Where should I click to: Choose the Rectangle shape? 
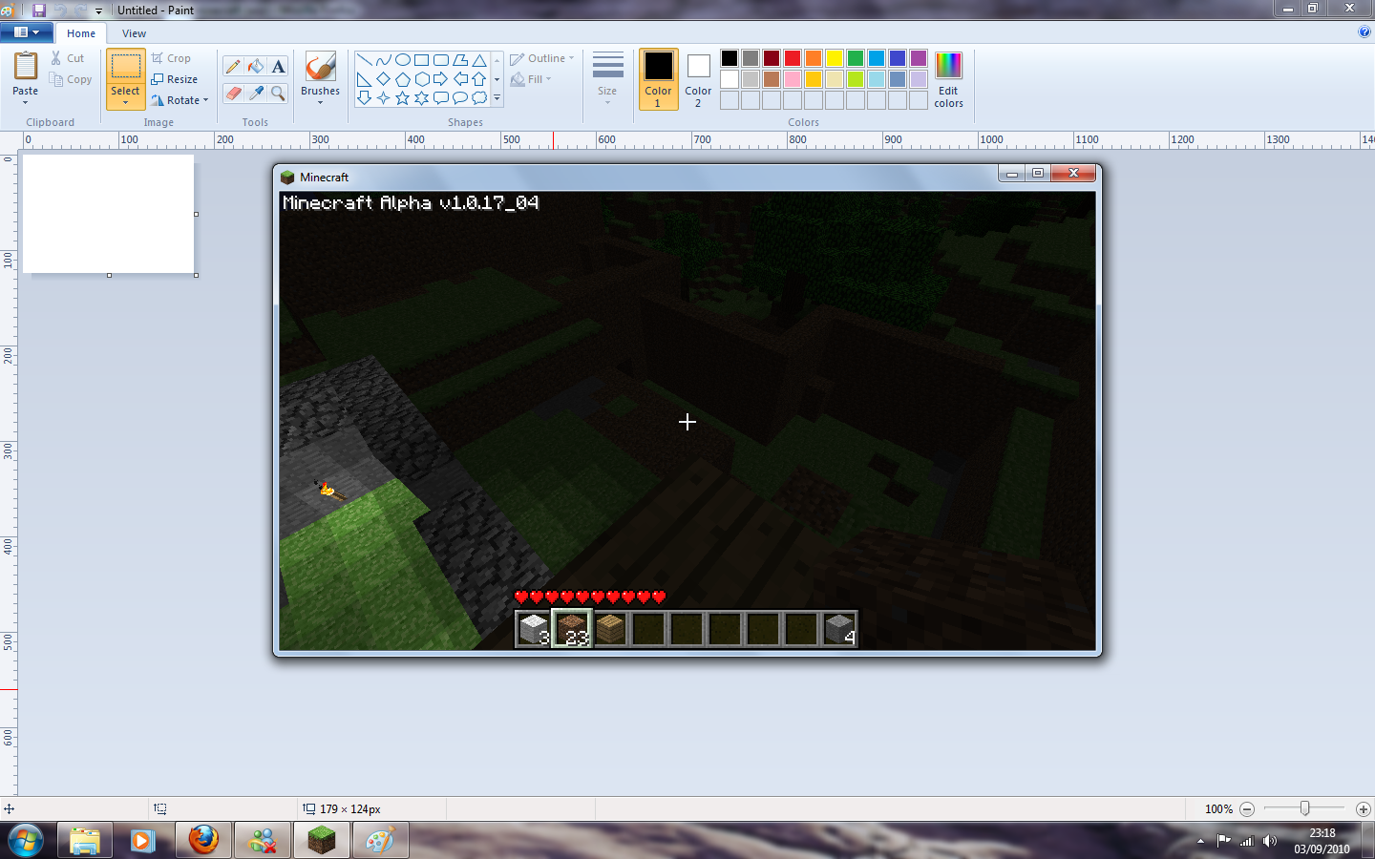tap(421, 60)
